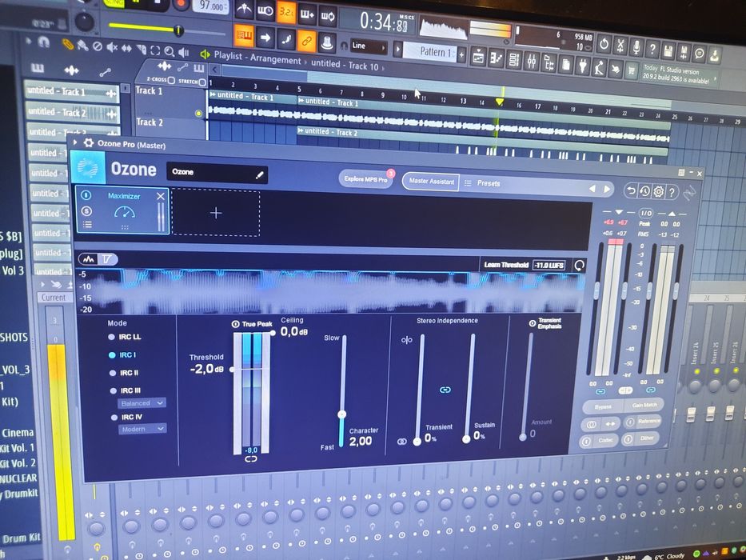
Task: Select the playlist mute tool
Action: (x=112, y=47)
